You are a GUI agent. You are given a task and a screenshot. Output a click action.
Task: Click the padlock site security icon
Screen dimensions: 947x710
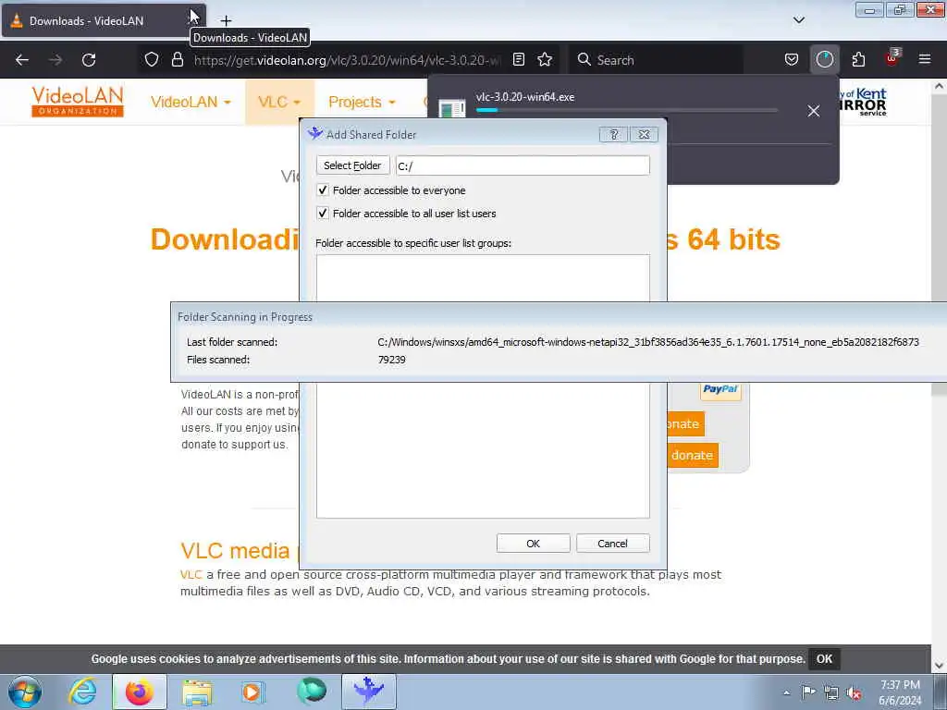[x=177, y=60]
